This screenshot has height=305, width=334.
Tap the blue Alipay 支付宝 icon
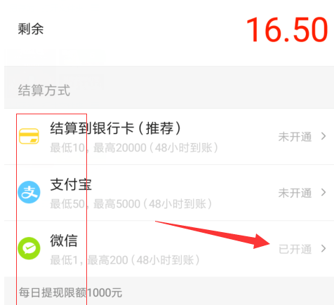(x=29, y=192)
